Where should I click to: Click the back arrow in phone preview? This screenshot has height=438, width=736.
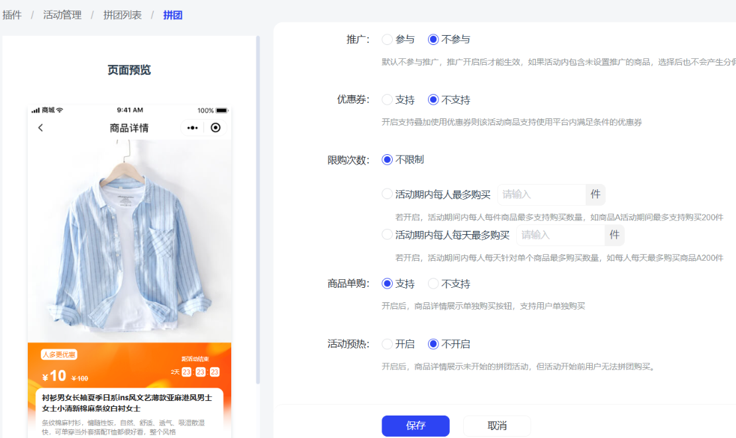(40, 128)
